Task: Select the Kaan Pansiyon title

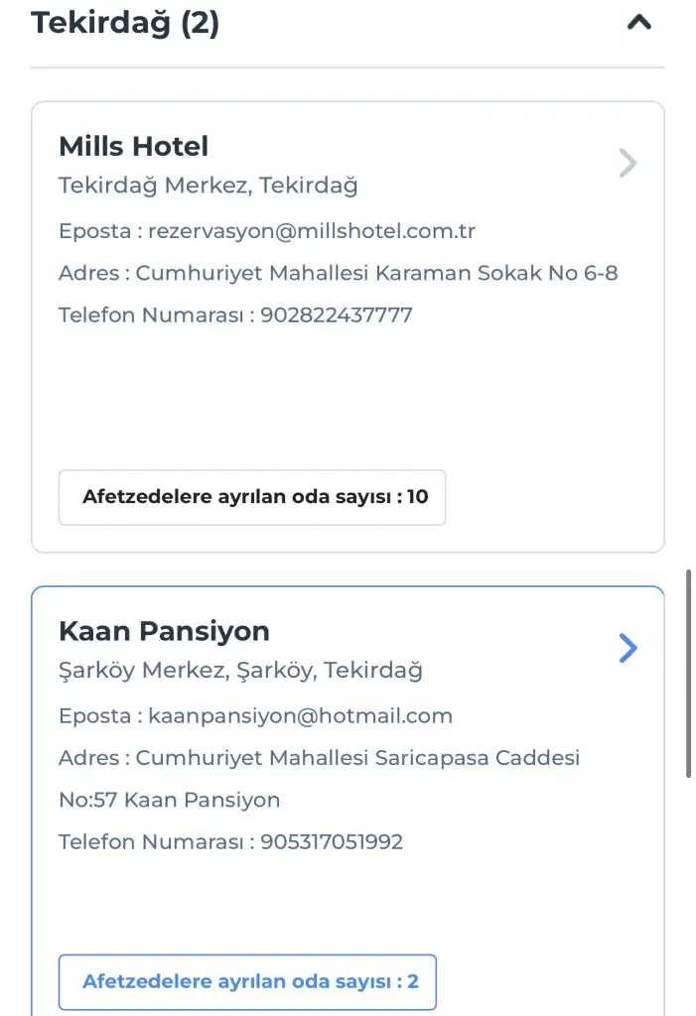Action: pyautogui.click(x=164, y=631)
